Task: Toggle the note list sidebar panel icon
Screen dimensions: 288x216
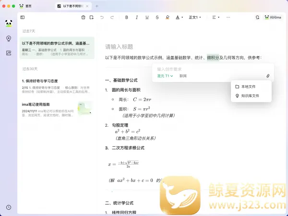Action: (23, 17)
